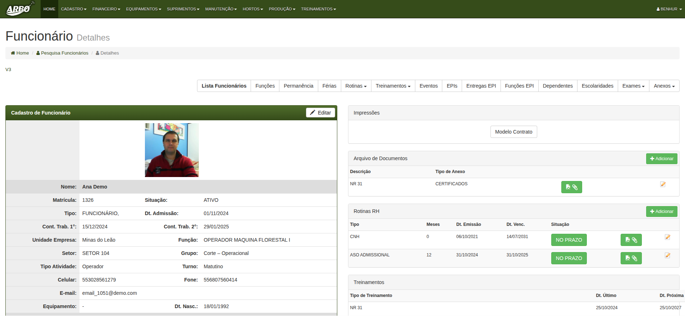
Task: Switch to the Férias tab
Action: tap(329, 86)
